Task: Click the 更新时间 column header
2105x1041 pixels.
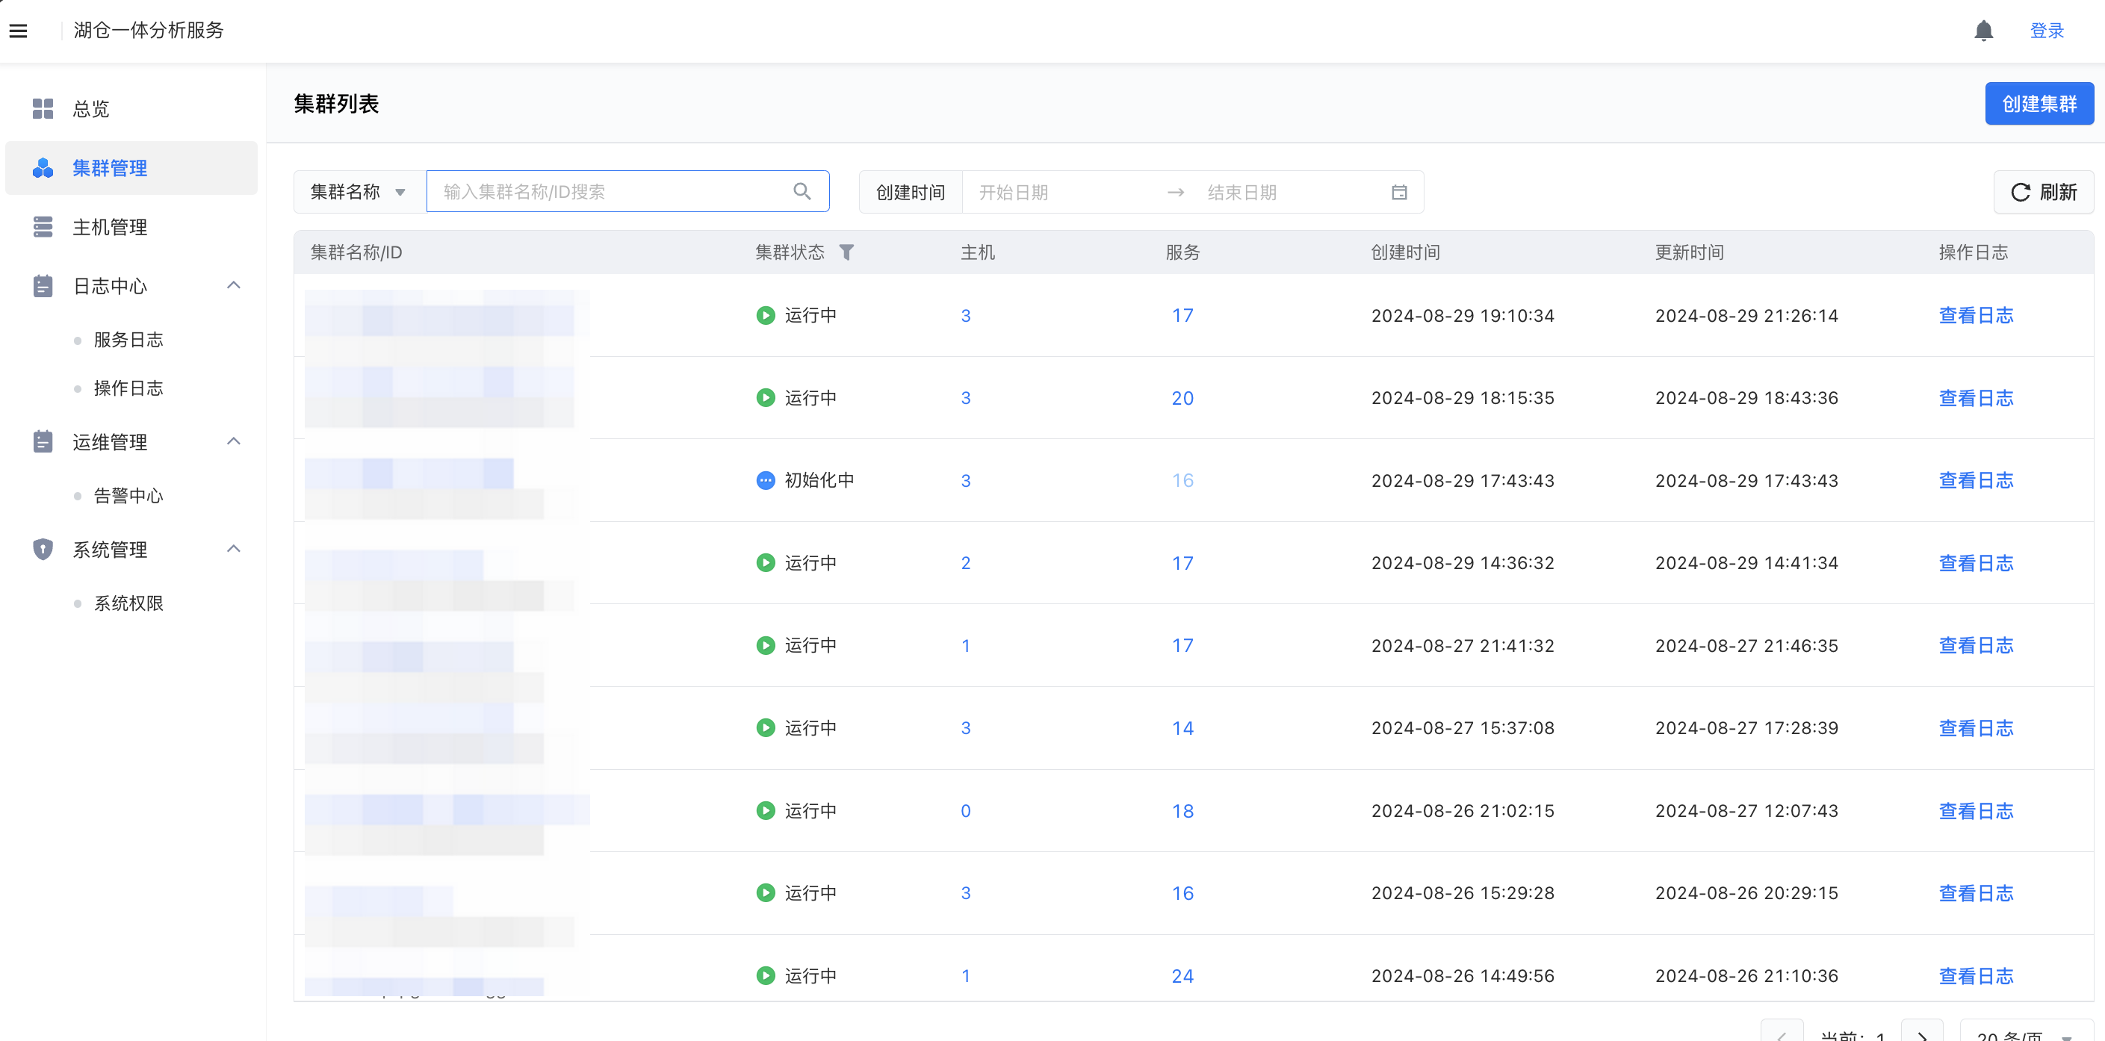Action: (x=1689, y=252)
